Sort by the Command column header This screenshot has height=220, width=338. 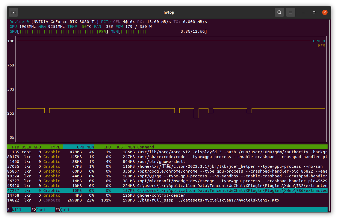(145, 147)
